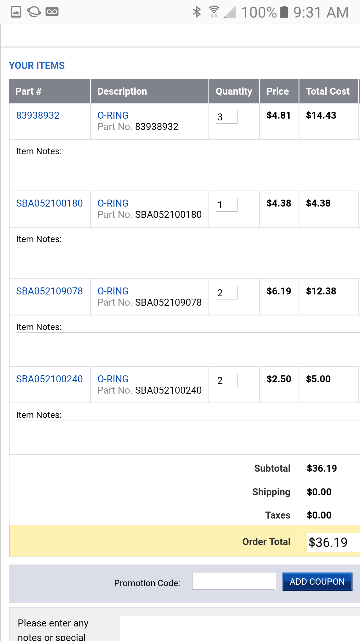Screen dimensions: 360x641
Task: Open the SBA052100240 part link
Action: pos(49,379)
